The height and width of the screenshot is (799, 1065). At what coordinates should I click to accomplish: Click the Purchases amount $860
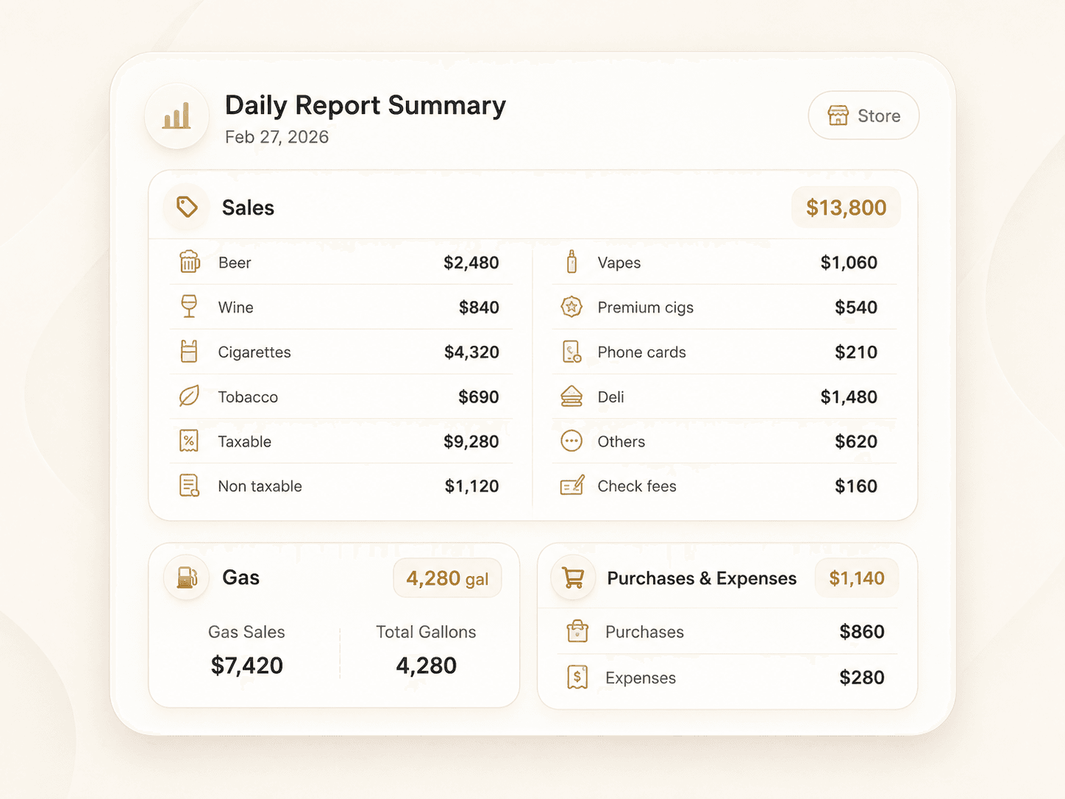[x=862, y=632]
